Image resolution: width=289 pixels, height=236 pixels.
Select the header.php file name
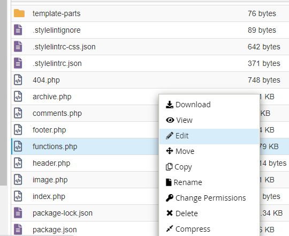click(x=51, y=163)
